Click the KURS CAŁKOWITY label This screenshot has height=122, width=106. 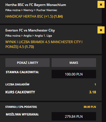tap(20, 92)
